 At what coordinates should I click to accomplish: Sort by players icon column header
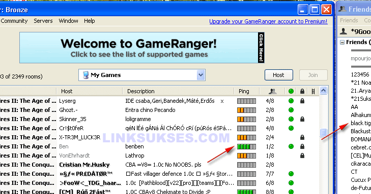(x=272, y=91)
